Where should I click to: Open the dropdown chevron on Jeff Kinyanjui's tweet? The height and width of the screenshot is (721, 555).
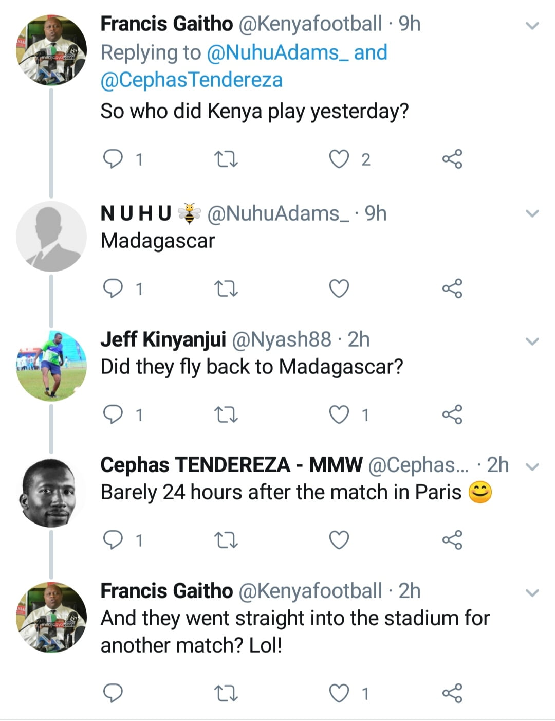[x=533, y=341]
